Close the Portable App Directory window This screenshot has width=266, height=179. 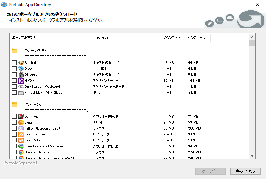258,5
